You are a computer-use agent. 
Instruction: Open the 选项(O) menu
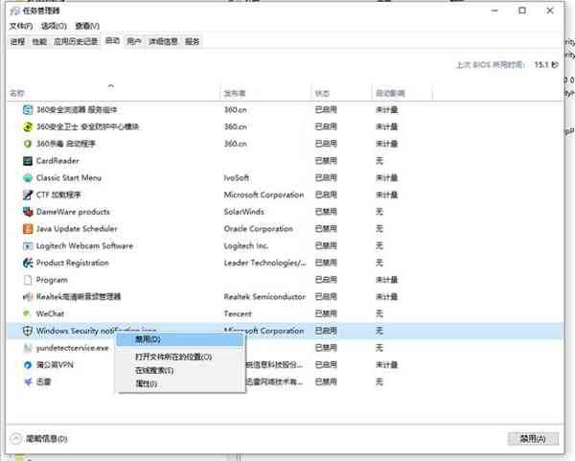54,26
